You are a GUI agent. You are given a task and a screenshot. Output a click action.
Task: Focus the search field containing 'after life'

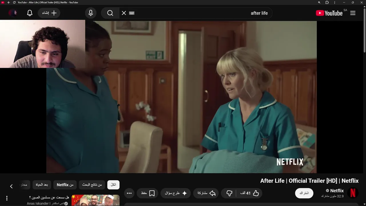coord(200,13)
